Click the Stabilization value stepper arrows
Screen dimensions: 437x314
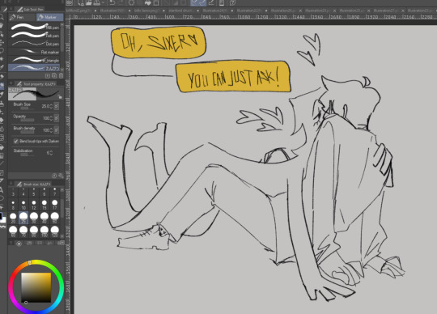click(51, 153)
